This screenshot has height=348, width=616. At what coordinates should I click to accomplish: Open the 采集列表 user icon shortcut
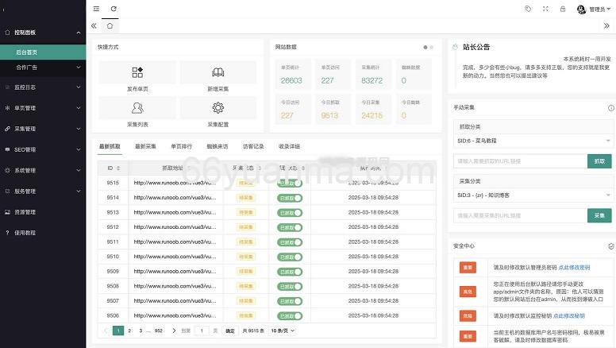tap(137, 108)
